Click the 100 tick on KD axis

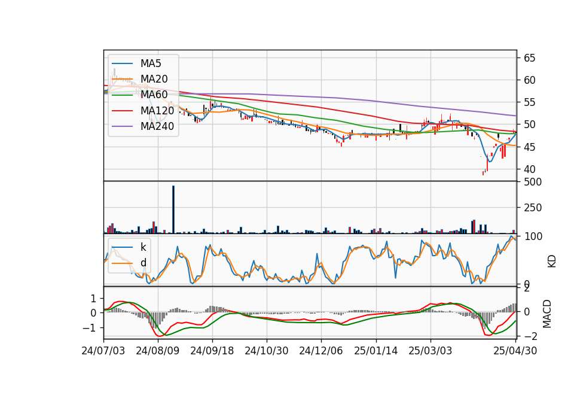pos(533,236)
